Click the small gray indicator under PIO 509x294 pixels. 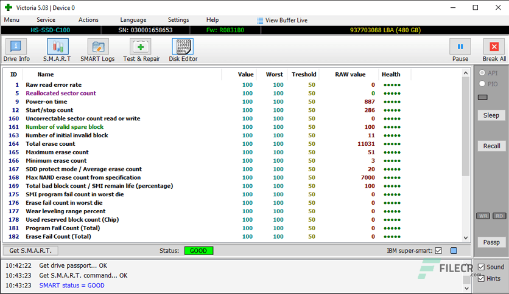tap(483, 97)
